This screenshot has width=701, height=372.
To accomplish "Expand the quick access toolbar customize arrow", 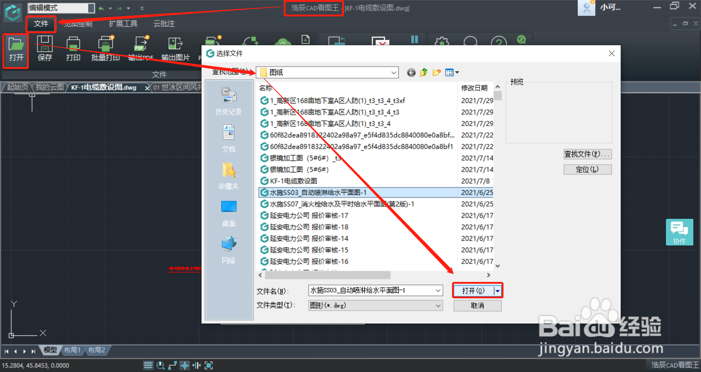I will [x=142, y=8].
